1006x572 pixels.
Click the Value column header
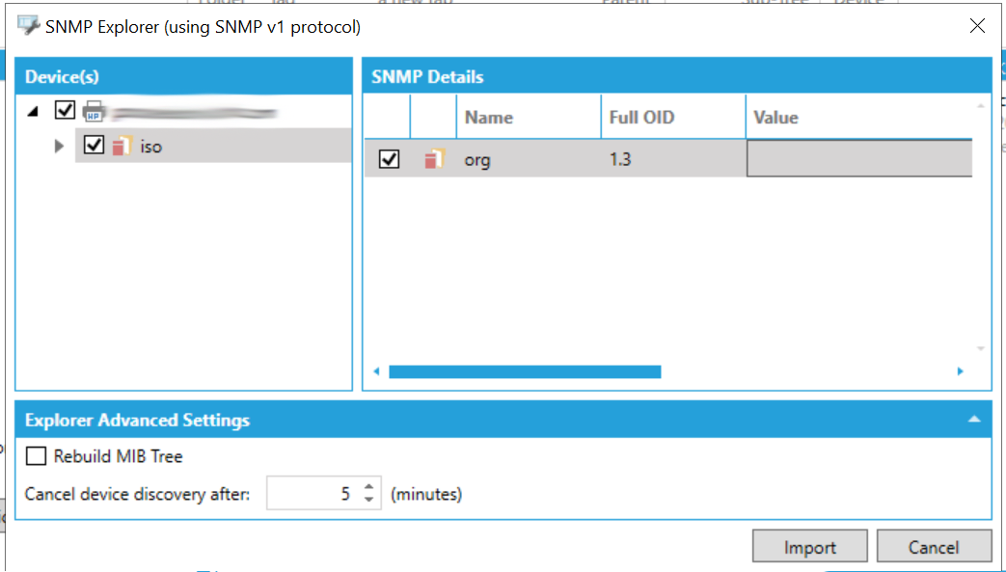click(775, 118)
